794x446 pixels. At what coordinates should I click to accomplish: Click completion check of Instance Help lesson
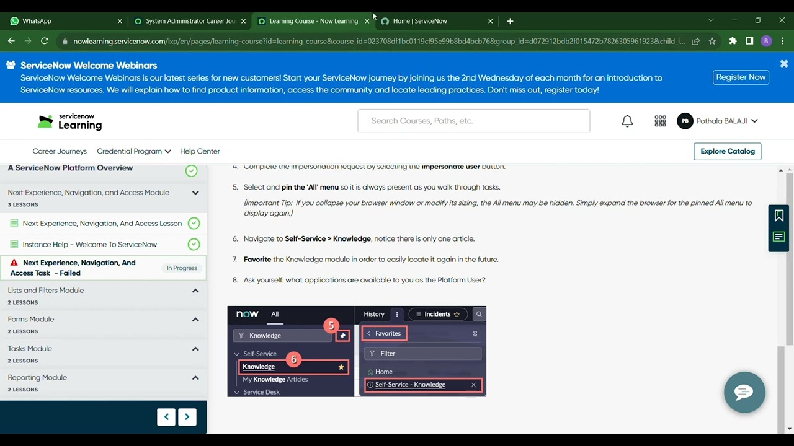tap(194, 244)
